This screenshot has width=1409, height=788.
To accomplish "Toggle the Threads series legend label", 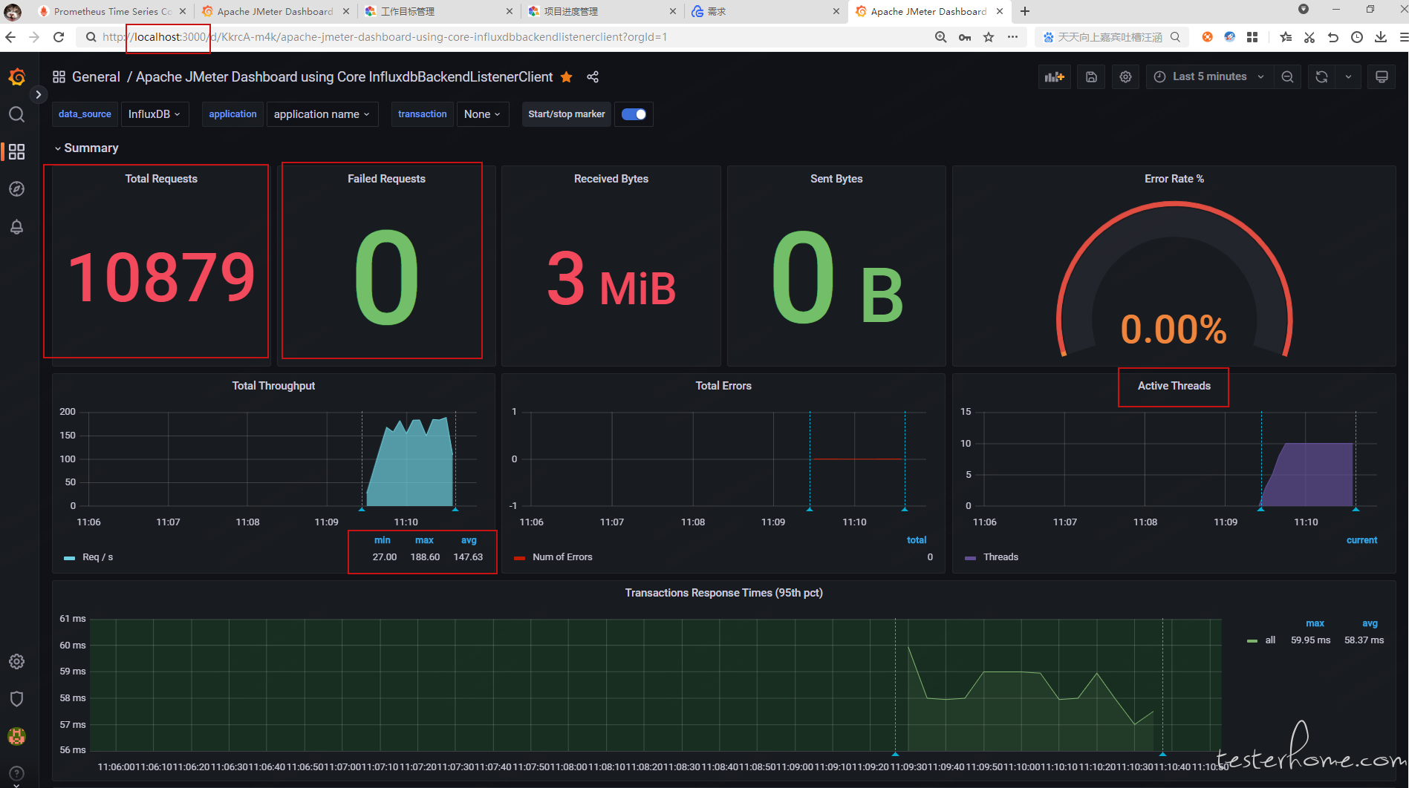I will click(x=1000, y=557).
